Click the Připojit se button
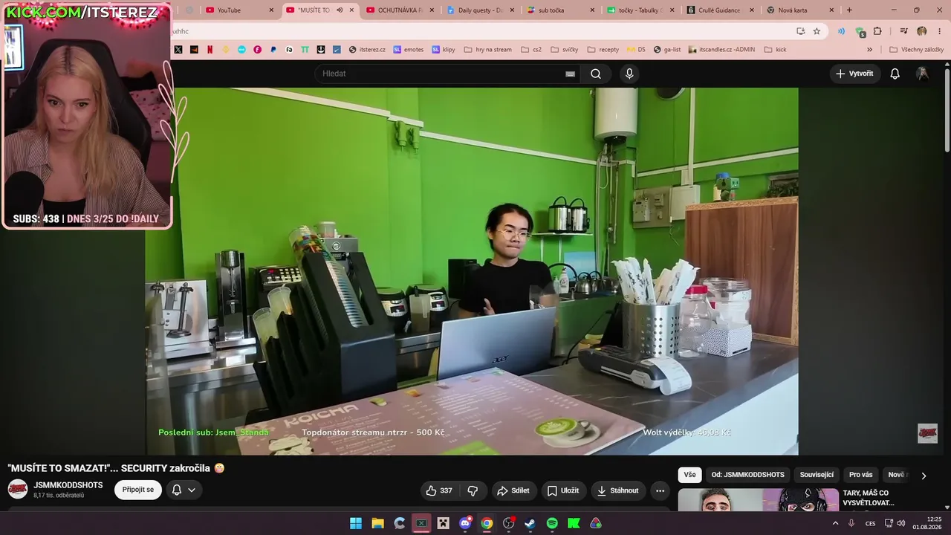 [138, 490]
